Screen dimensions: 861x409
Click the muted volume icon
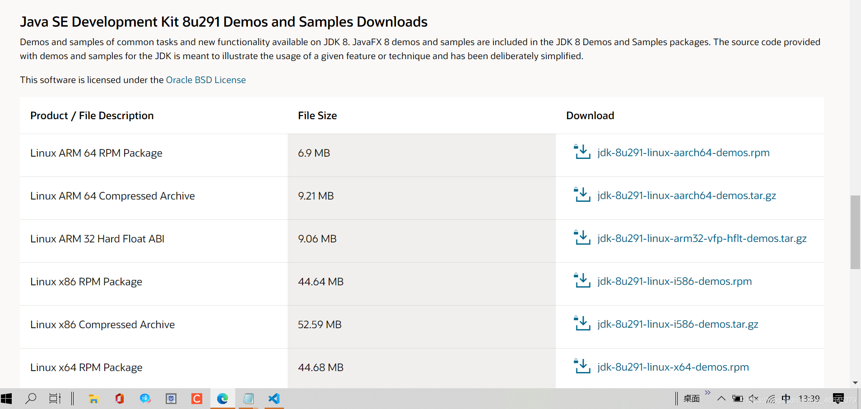coord(754,399)
